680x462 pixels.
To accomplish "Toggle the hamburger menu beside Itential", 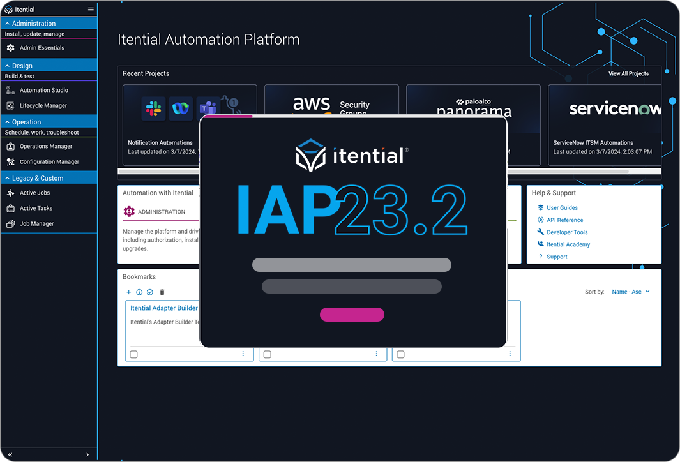I will (91, 10).
